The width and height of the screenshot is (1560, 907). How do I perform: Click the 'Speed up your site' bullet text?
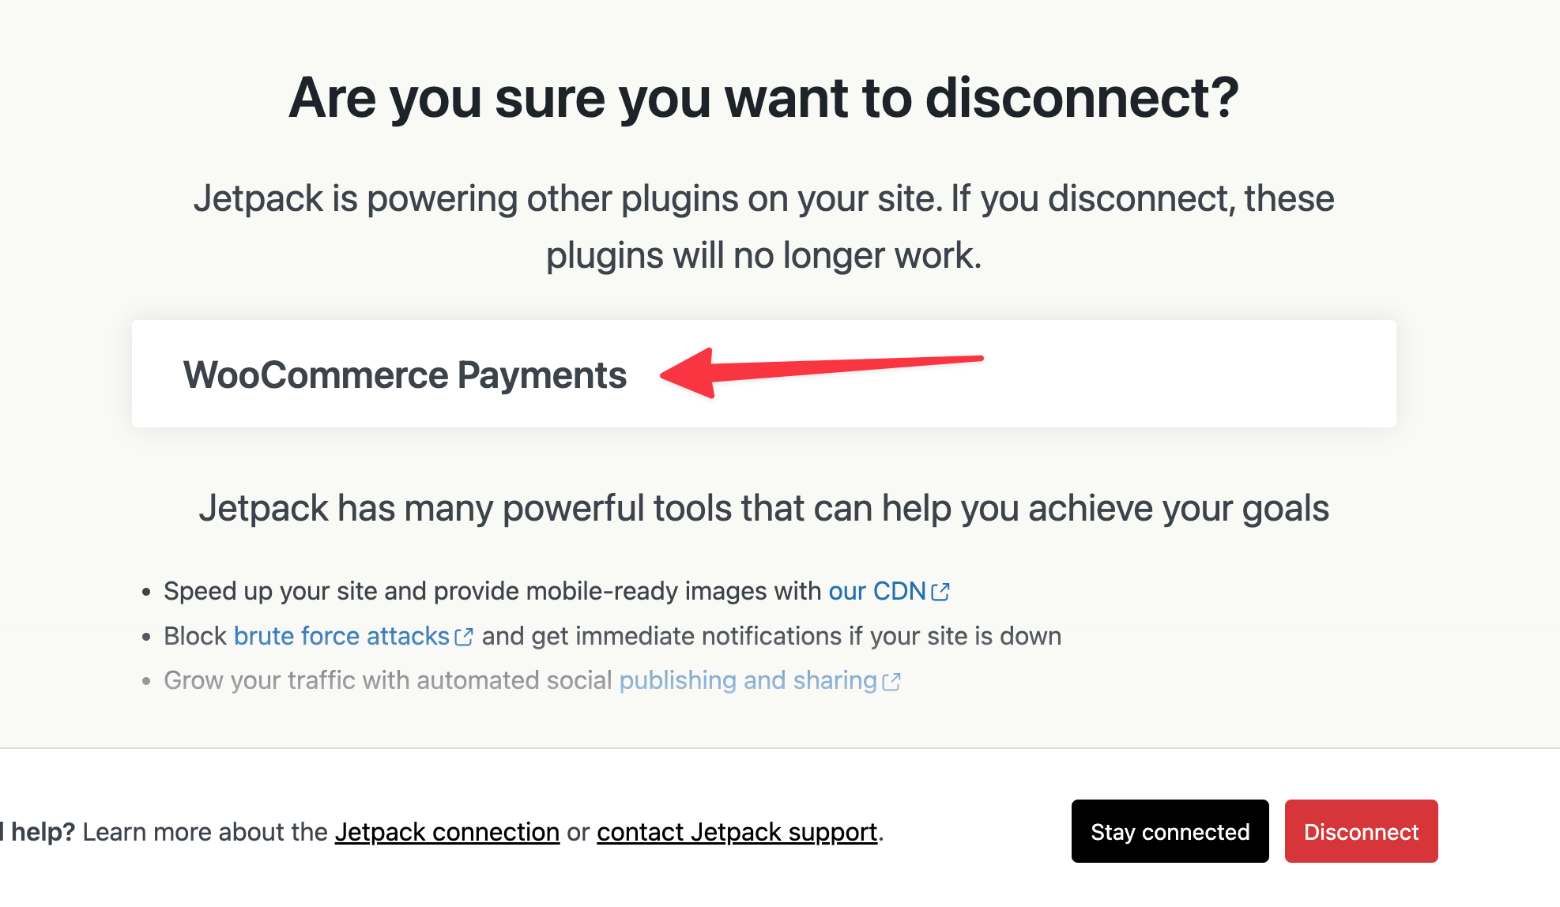(x=492, y=591)
